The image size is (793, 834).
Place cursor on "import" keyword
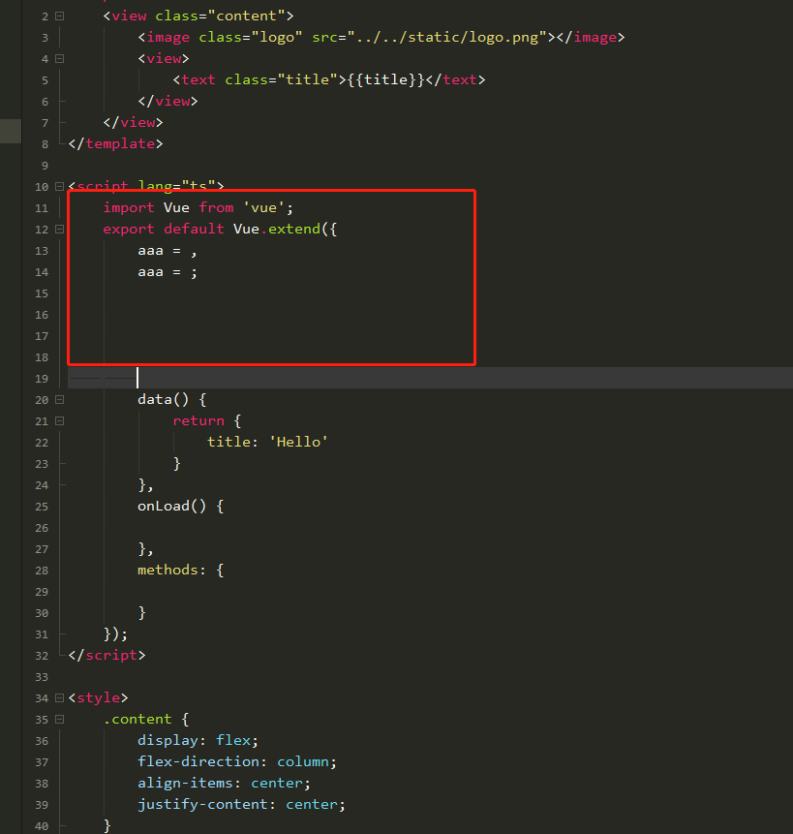point(129,208)
